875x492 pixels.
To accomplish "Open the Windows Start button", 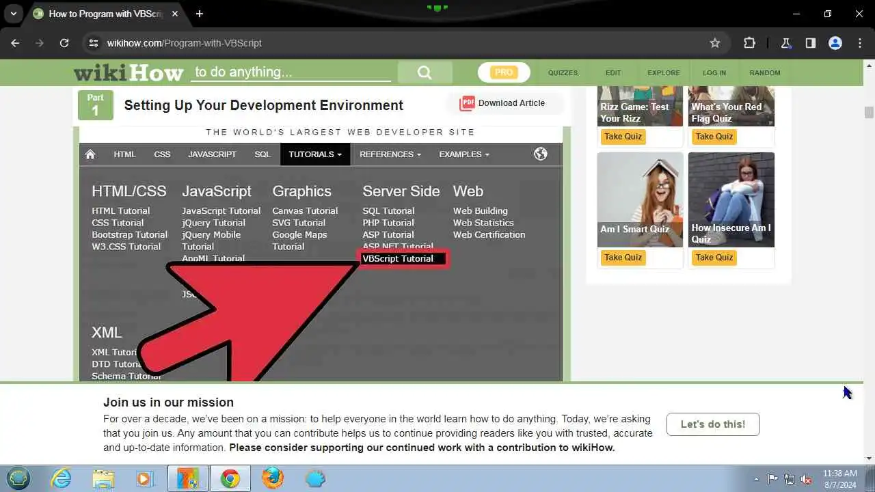I will [x=18, y=478].
